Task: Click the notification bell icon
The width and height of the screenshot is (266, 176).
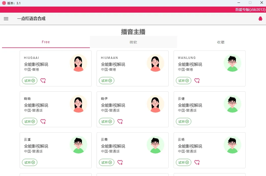Action: click(x=260, y=18)
